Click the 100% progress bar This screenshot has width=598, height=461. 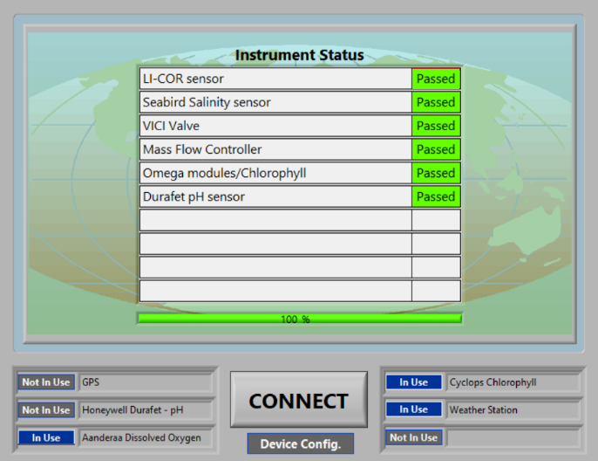(299, 319)
